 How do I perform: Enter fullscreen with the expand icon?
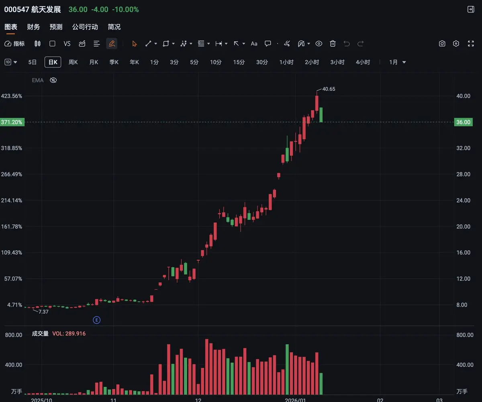click(471, 44)
